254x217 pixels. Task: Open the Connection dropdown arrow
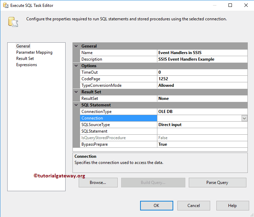244,118
